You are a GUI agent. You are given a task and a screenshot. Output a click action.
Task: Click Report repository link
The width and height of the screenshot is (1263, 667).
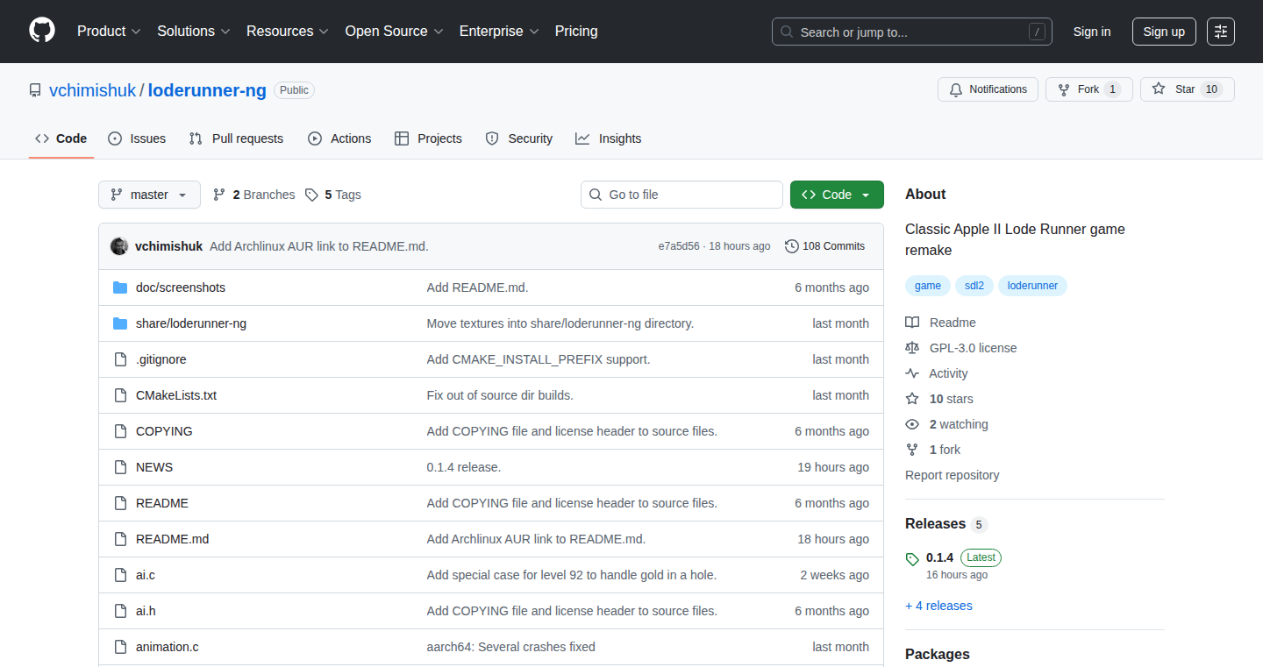point(953,475)
